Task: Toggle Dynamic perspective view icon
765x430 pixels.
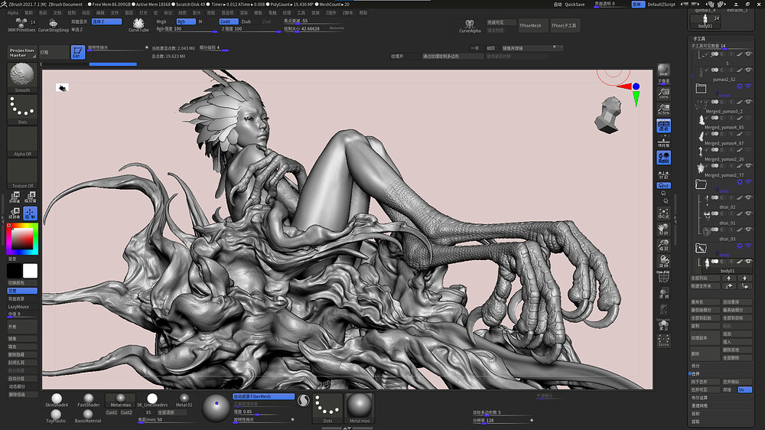Action: tap(663, 126)
